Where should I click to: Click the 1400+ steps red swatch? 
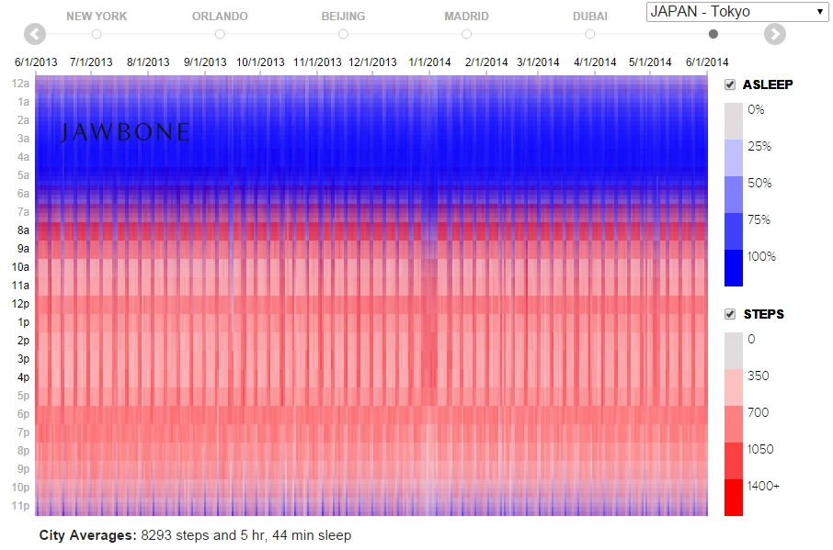click(733, 498)
